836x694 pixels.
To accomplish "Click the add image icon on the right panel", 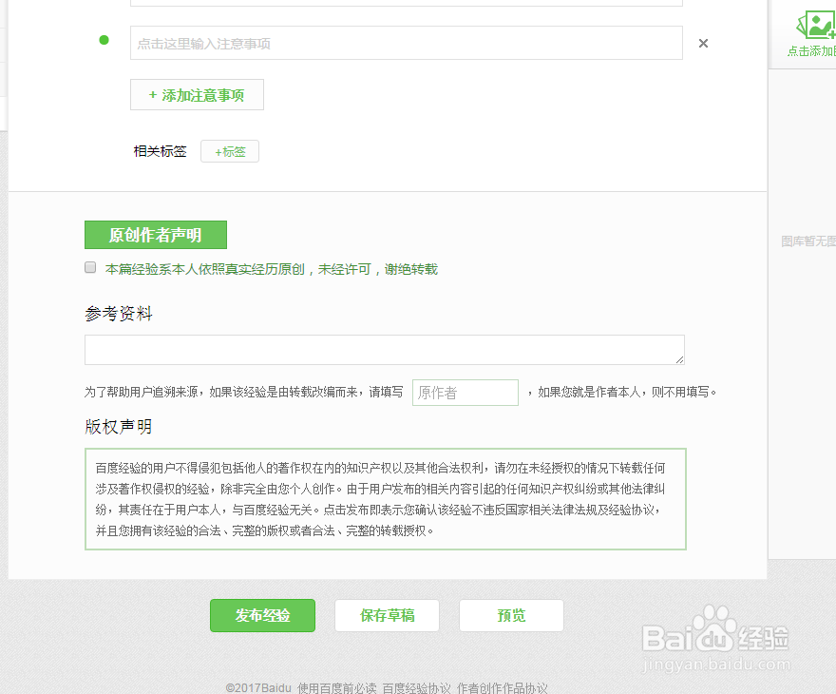I will pyautogui.click(x=815, y=26).
